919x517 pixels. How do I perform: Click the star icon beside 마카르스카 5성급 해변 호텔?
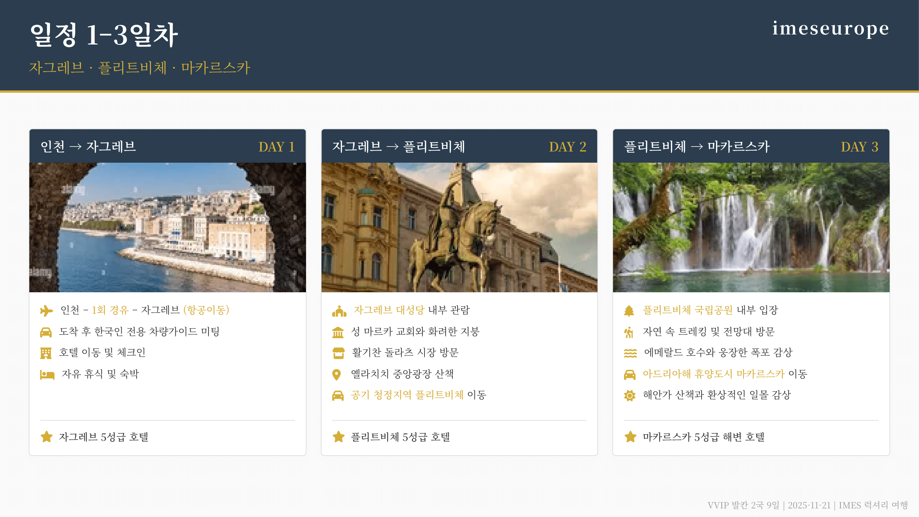tap(630, 437)
